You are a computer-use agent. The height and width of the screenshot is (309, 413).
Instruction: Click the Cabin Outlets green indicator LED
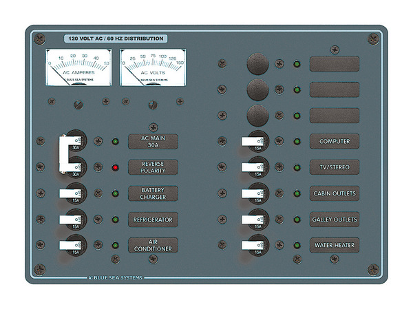297,193
